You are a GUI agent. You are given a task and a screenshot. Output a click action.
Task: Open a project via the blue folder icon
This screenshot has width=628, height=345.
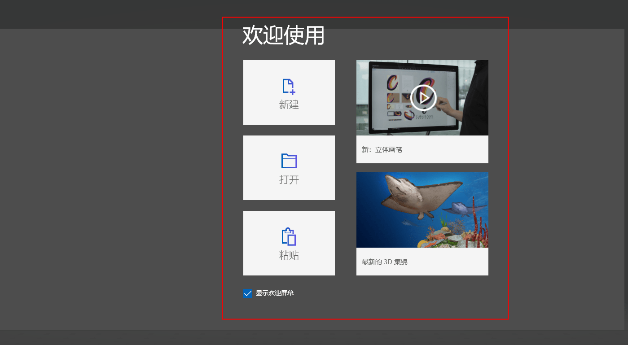pyautogui.click(x=289, y=161)
